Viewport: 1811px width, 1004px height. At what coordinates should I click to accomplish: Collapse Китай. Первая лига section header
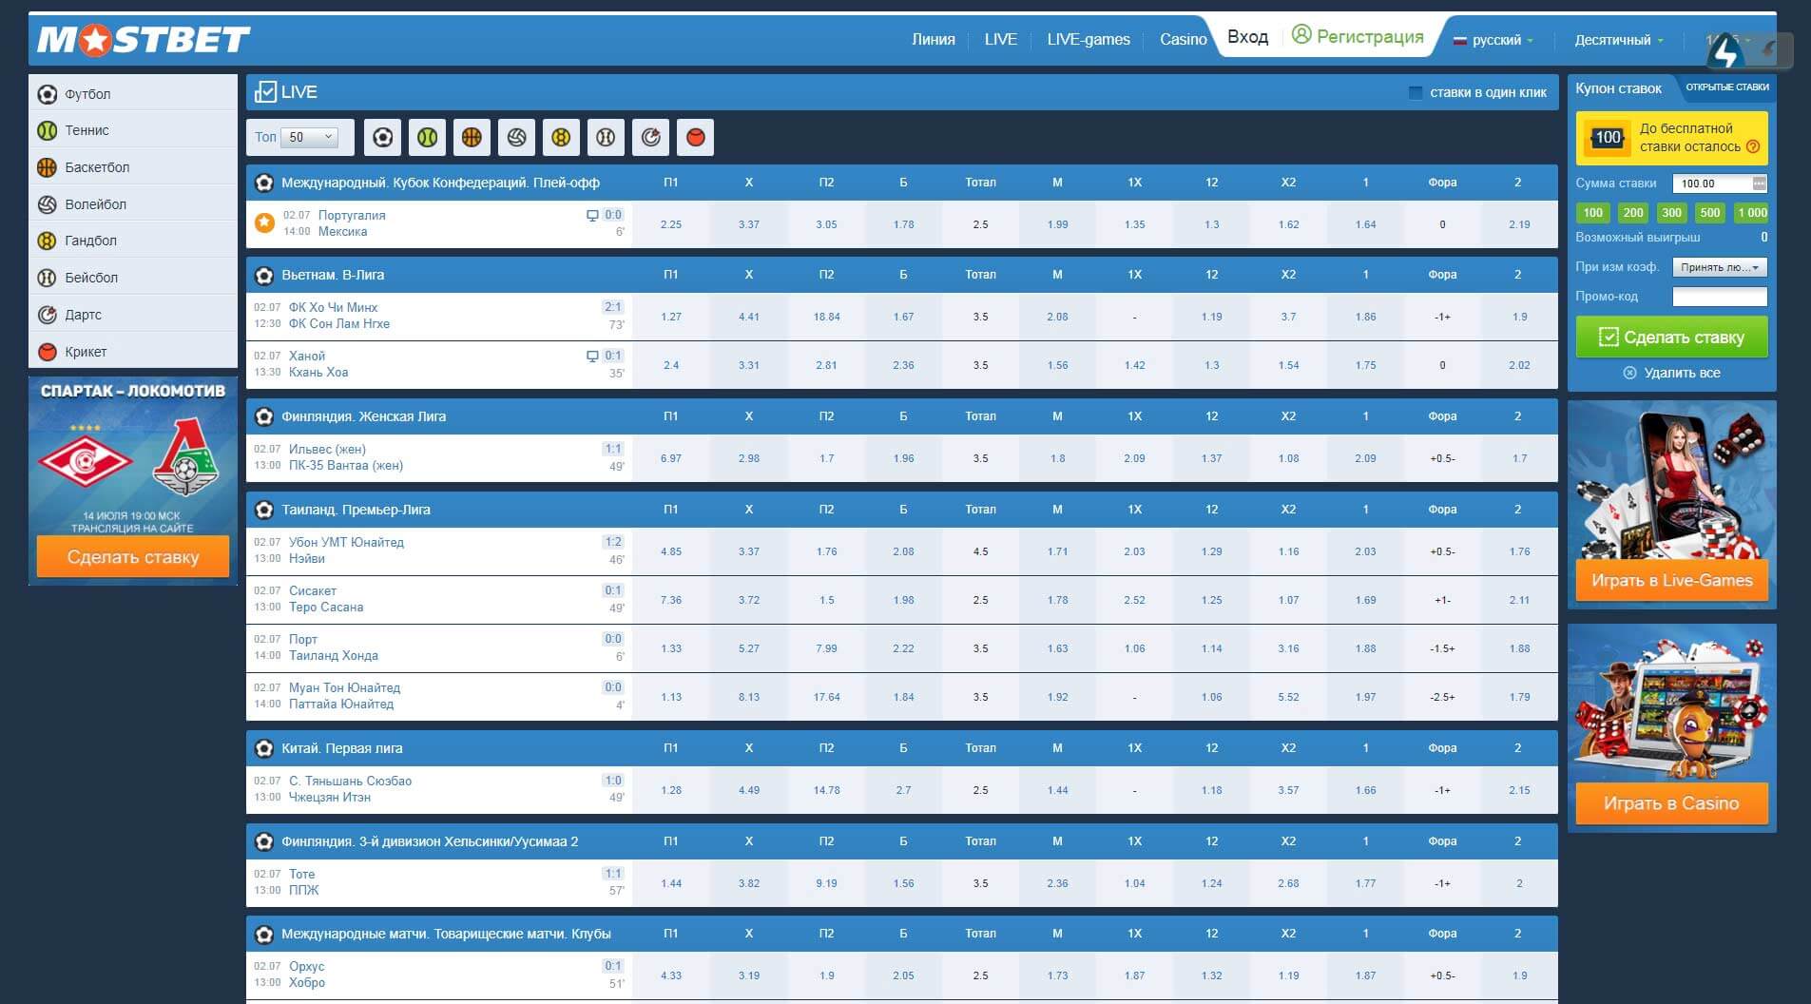coord(901,748)
